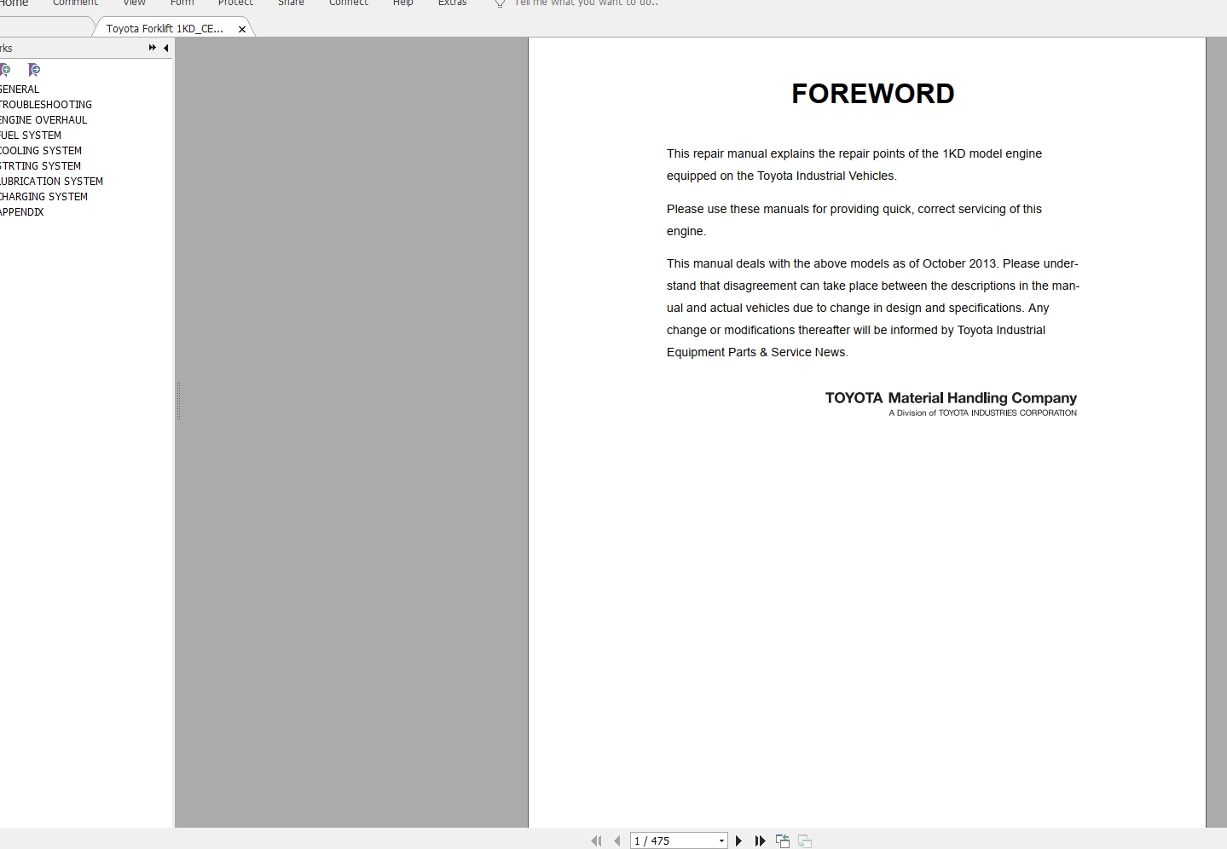The height and width of the screenshot is (849, 1227).
Task: Open the Protect ribbon tab
Action: (x=235, y=3)
